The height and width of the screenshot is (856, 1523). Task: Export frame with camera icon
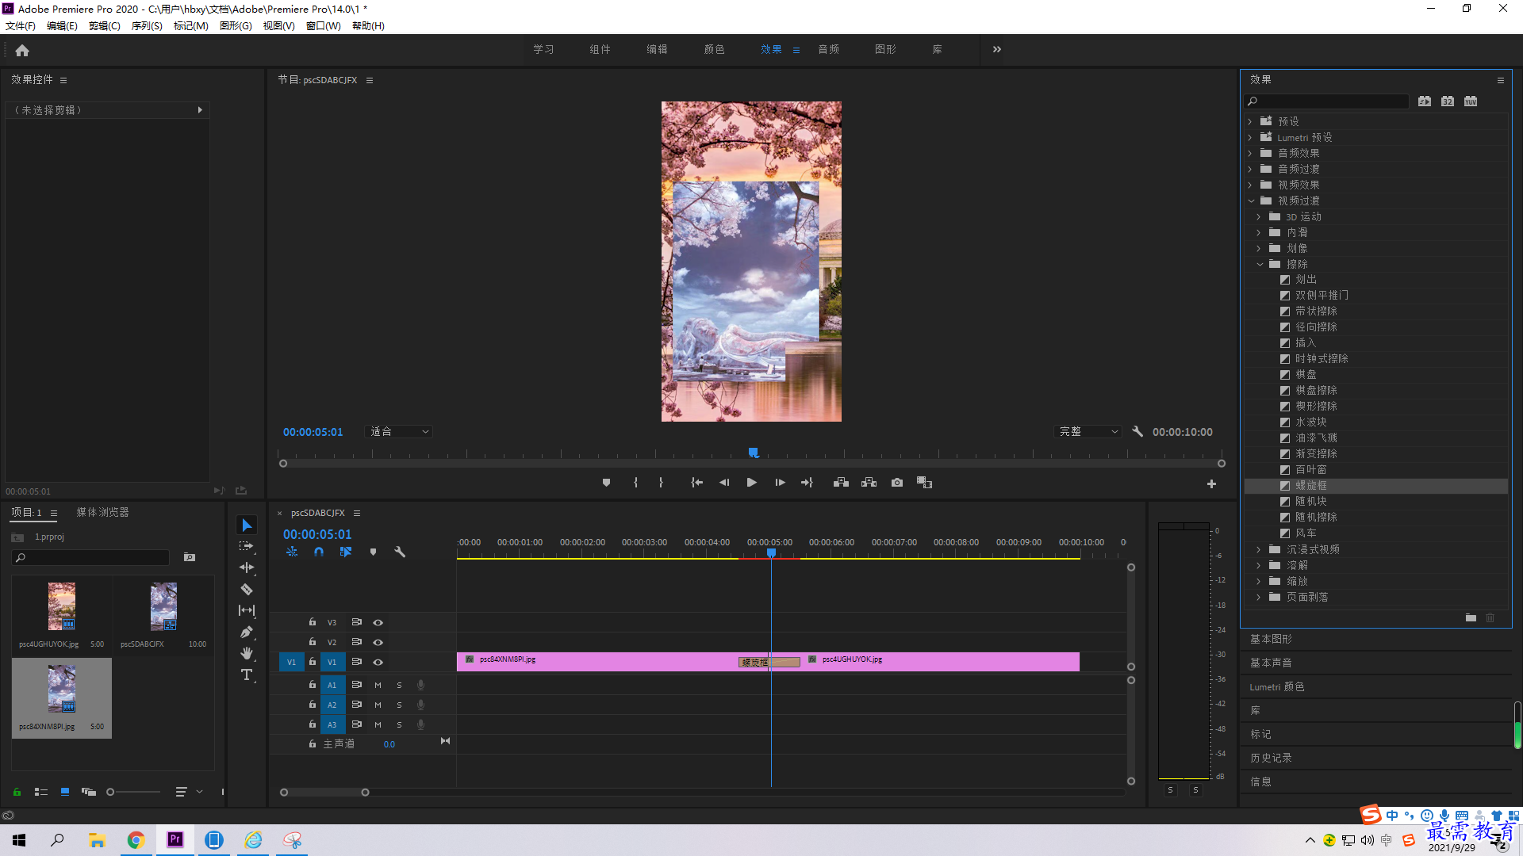click(897, 483)
